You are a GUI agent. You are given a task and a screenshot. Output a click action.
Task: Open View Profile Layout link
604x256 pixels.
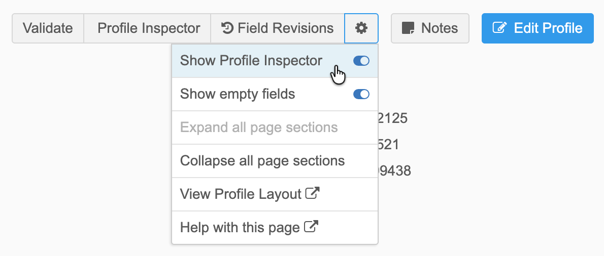(275, 194)
